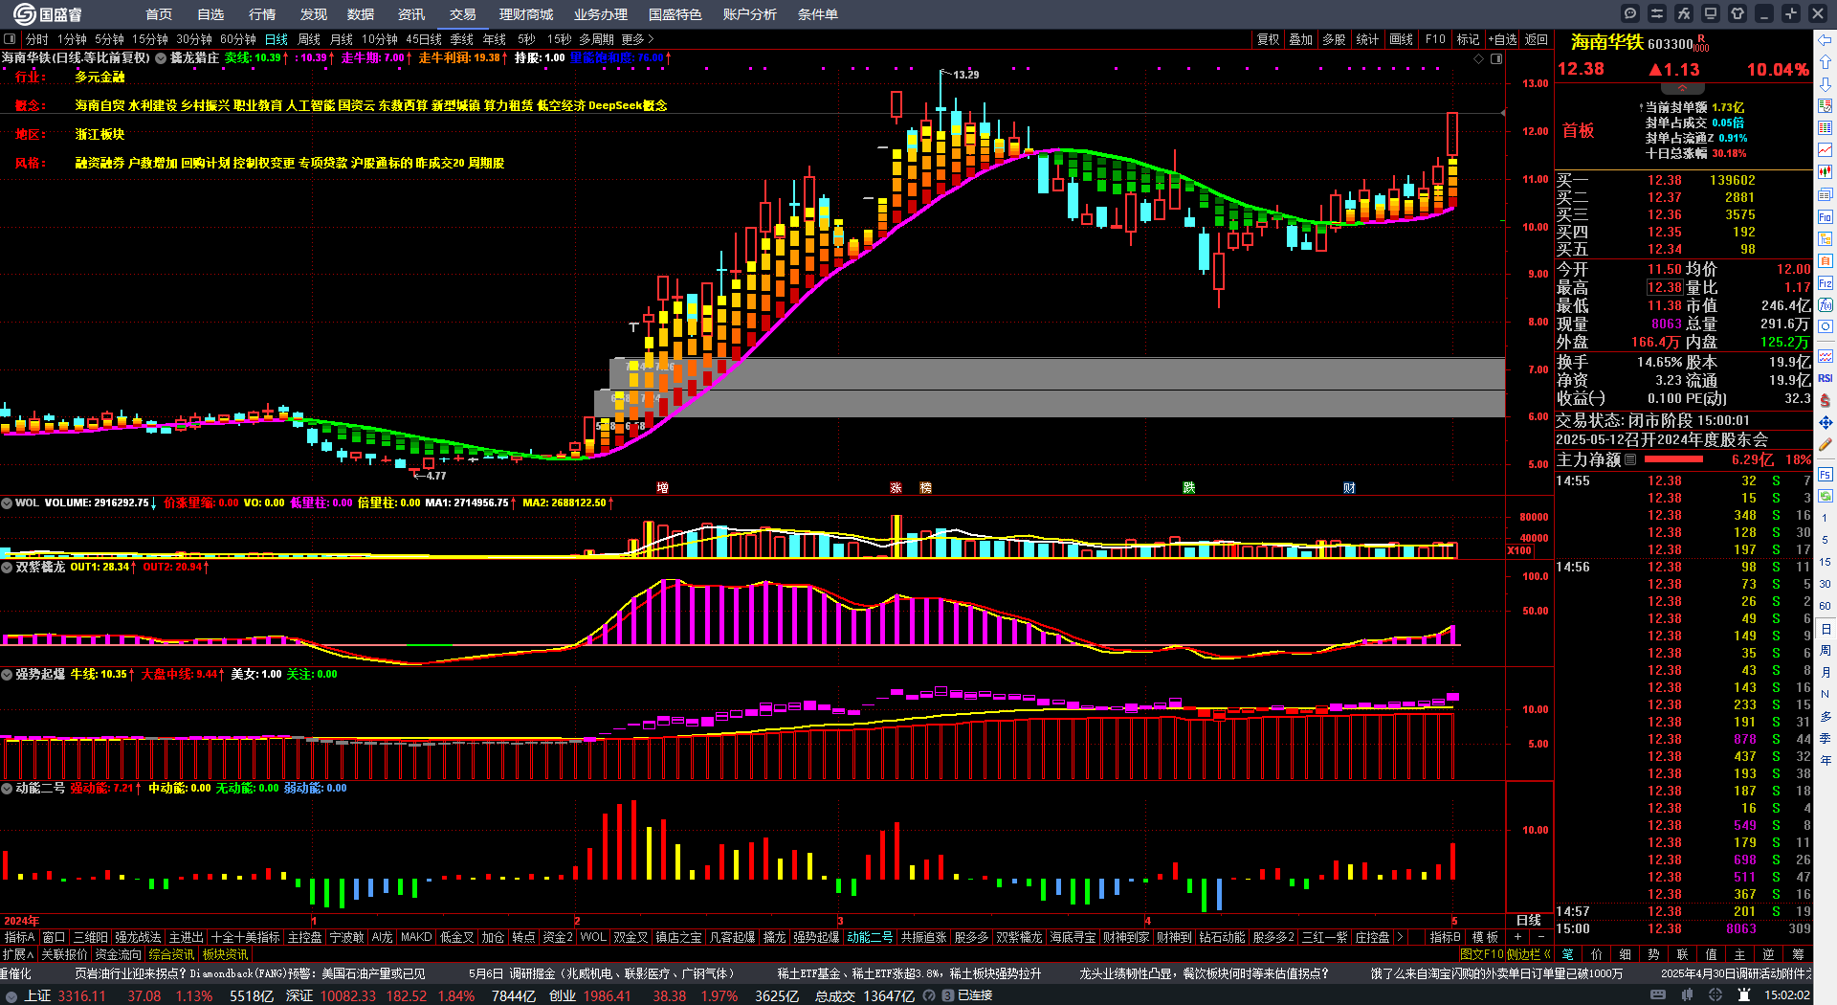Open the customer service chat icon
The image size is (1837, 1005).
coord(1630,13)
